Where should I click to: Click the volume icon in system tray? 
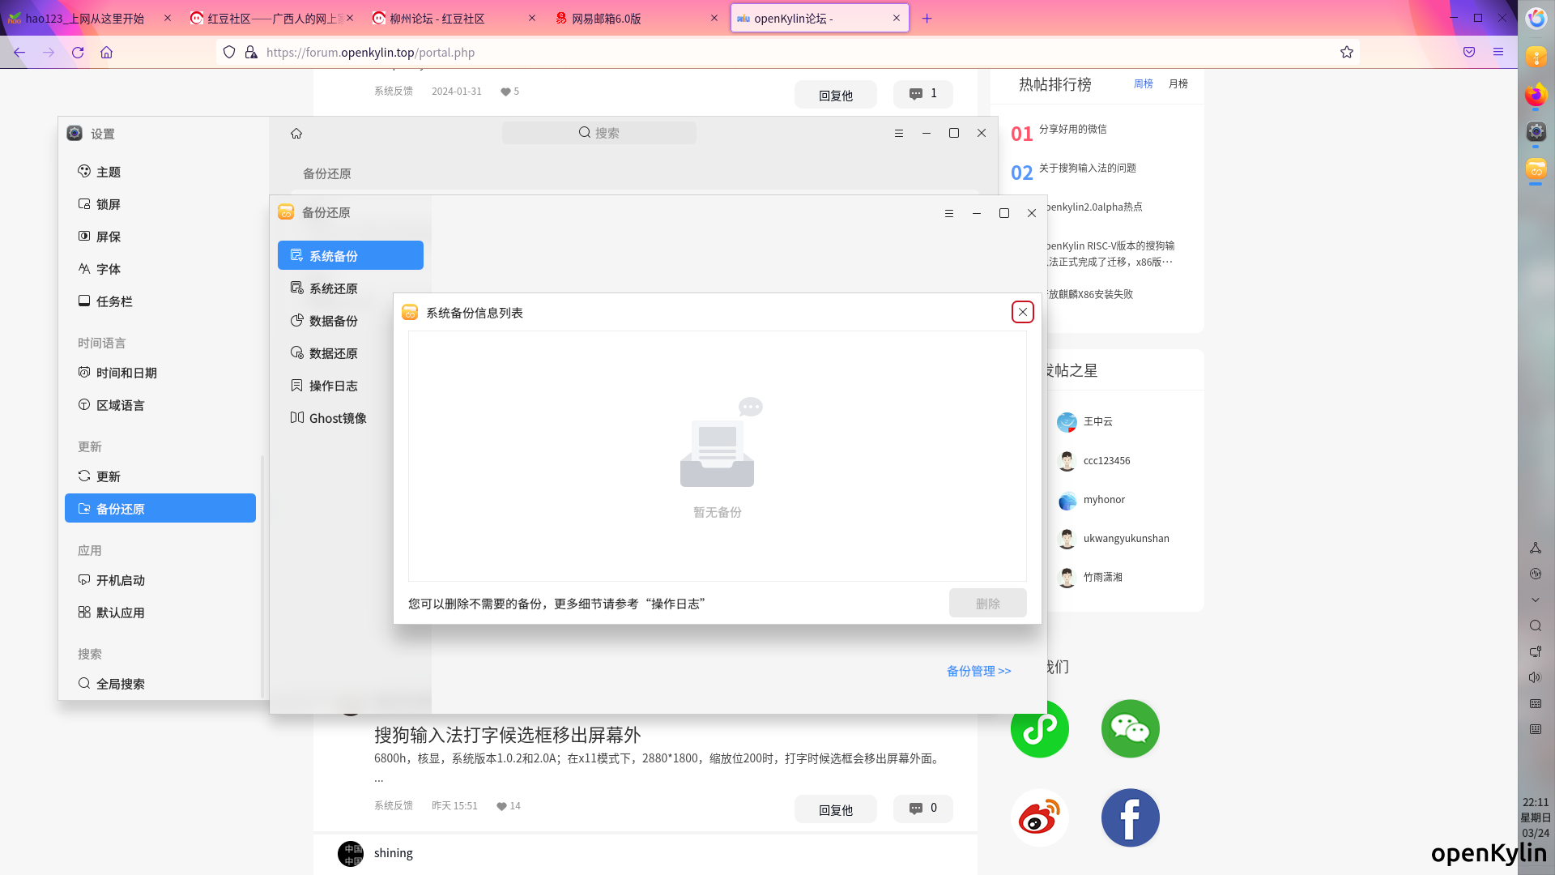tap(1535, 677)
